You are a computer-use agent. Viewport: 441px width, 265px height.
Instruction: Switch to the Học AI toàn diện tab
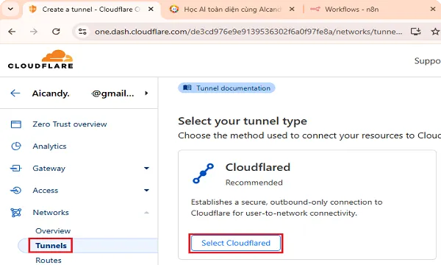232,10
